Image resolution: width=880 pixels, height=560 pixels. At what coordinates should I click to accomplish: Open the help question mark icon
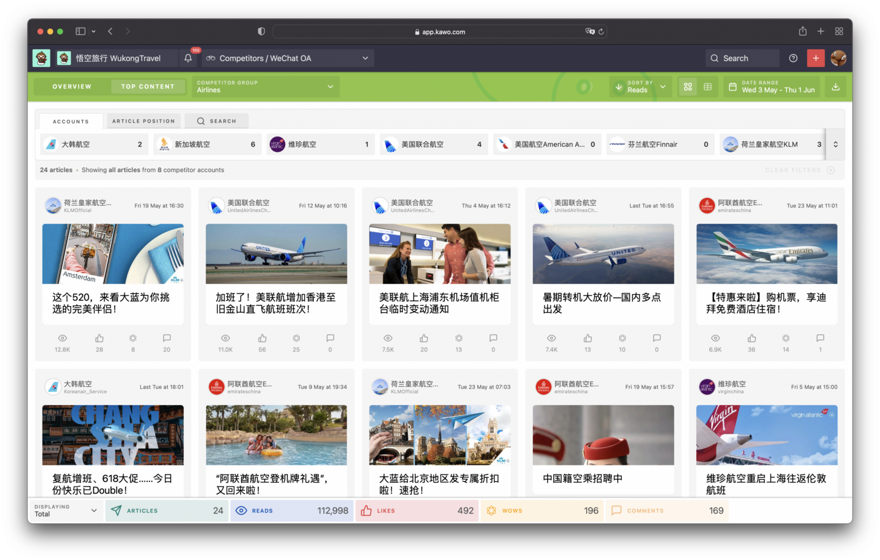pyautogui.click(x=793, y=58)
